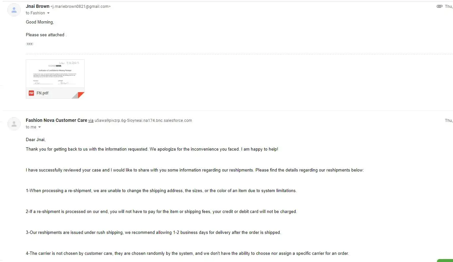Click Fashion Nova Customer Care's avatar
This screenshot has height=262, width=453.
point(14,124)
